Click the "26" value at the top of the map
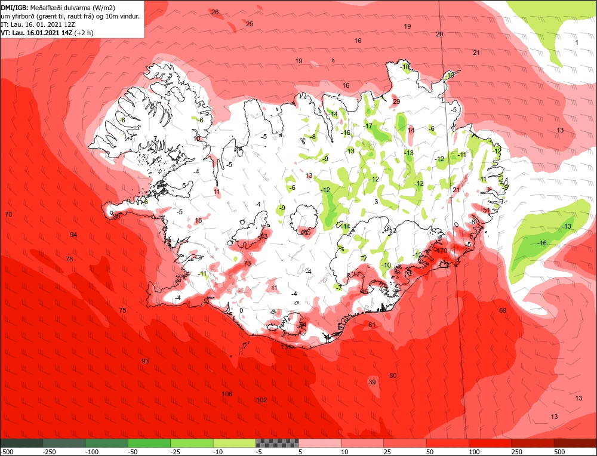 coord(215,12)
